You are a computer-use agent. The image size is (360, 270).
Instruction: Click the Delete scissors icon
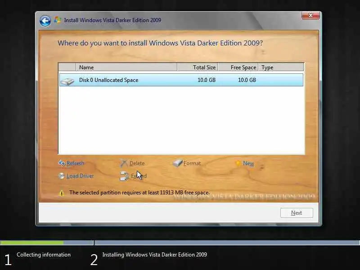123,163
